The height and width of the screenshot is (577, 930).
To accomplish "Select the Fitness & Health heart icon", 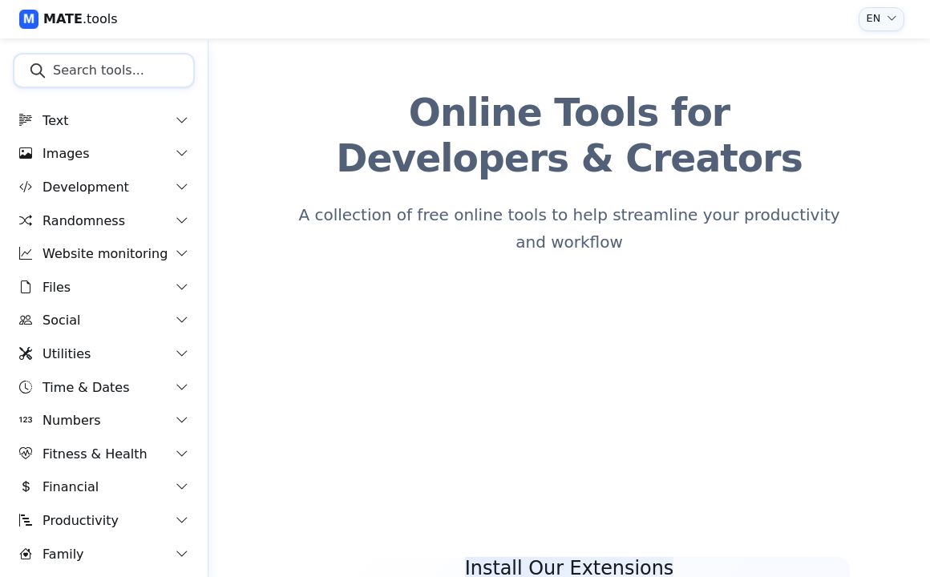I will click(26, 454).
